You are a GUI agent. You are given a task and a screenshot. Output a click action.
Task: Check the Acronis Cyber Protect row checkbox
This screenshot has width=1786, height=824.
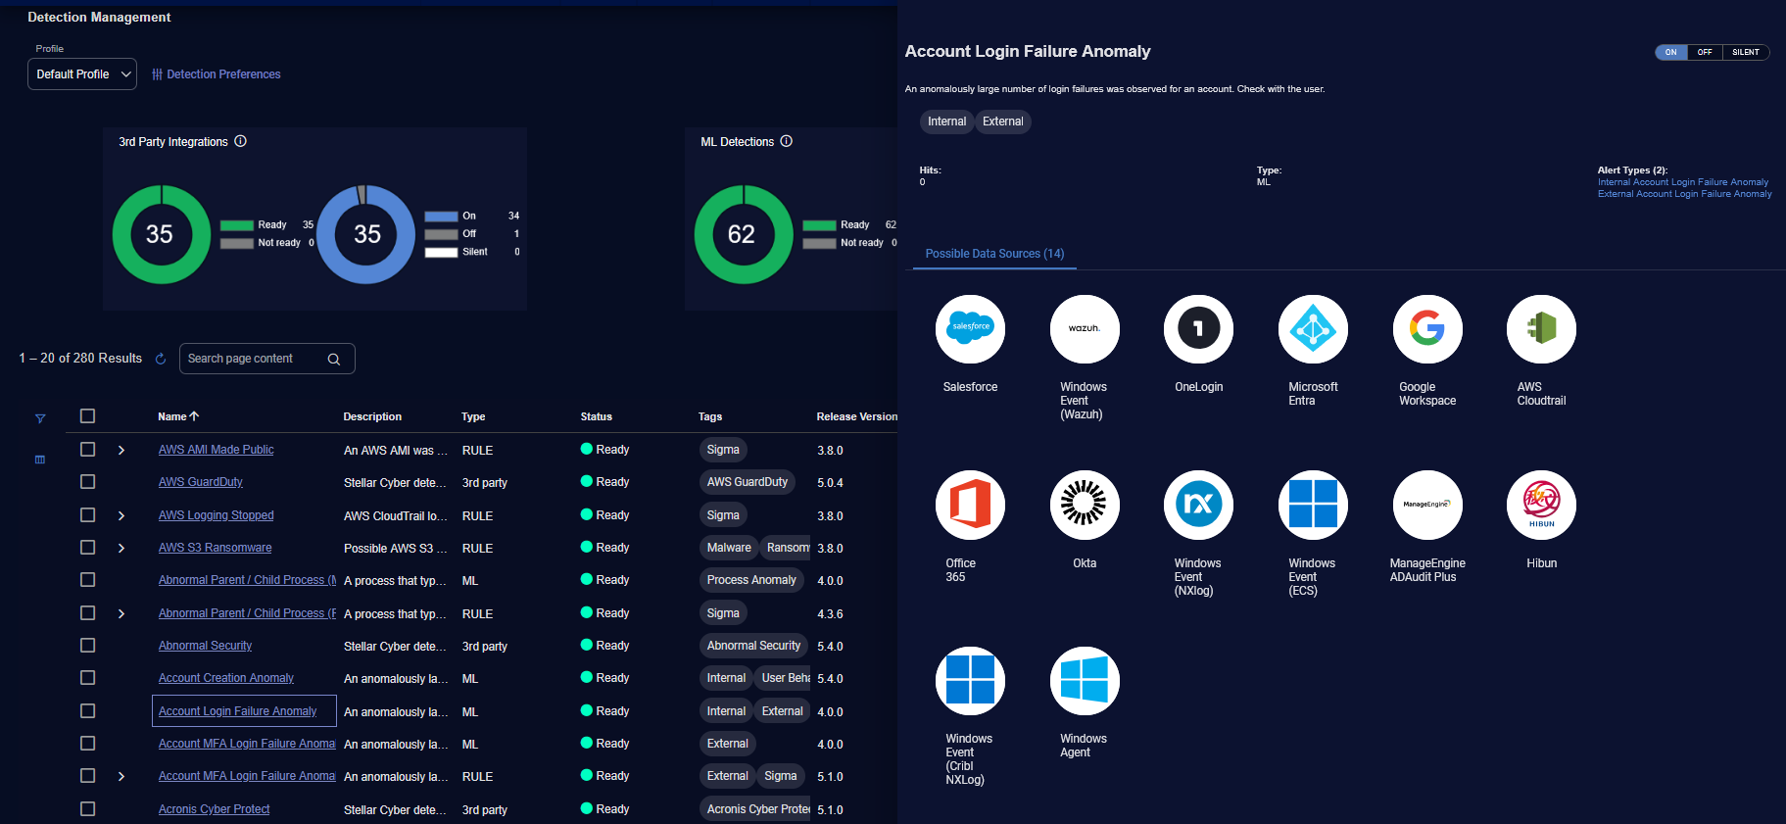coord(87,808)
